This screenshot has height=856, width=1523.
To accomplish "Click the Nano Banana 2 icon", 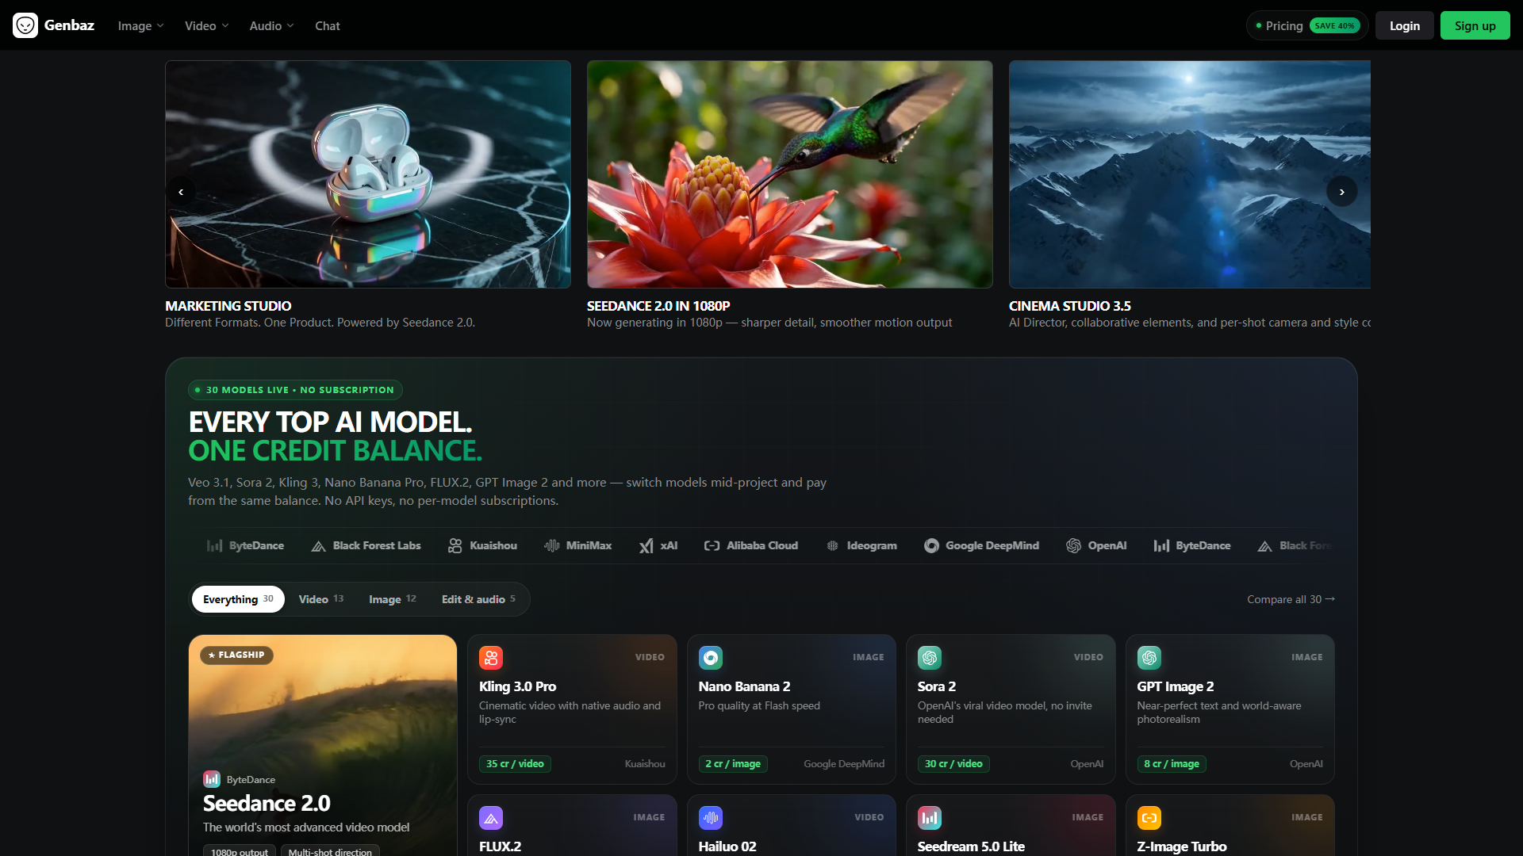I will click(711, 658).
